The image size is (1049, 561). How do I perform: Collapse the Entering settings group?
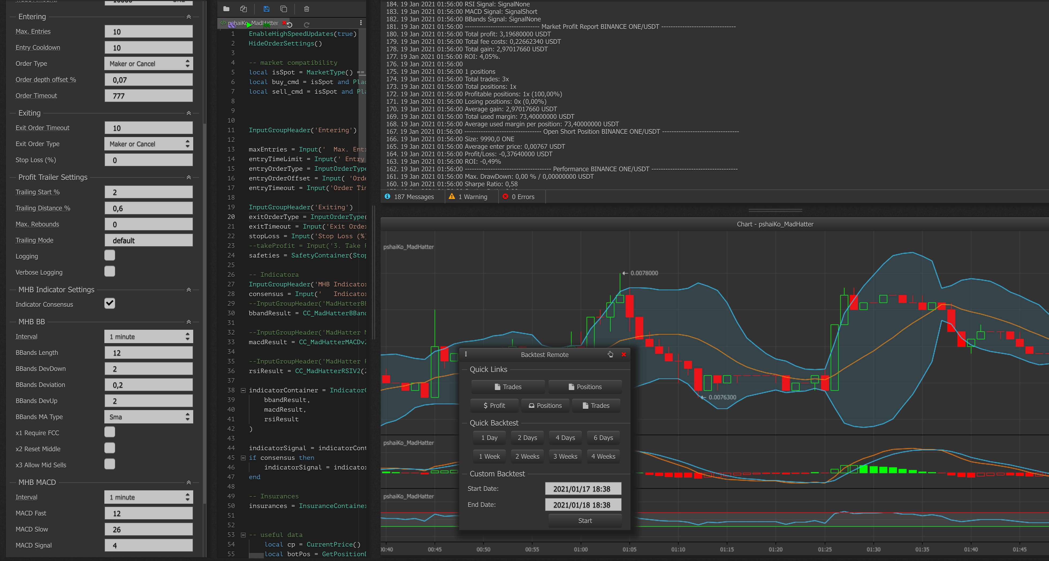click(189, 17)
